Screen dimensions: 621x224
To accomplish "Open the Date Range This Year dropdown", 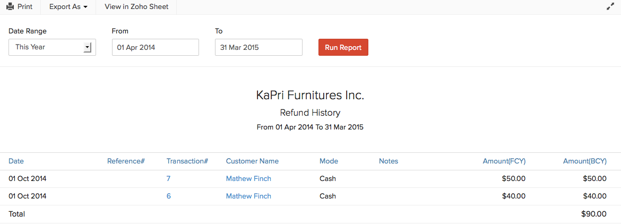I will pyautogui.click(x=52, y=47).
